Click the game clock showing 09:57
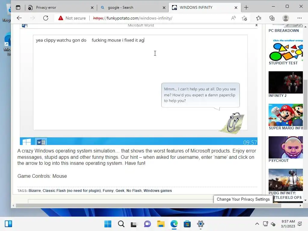 pos(250,142)
